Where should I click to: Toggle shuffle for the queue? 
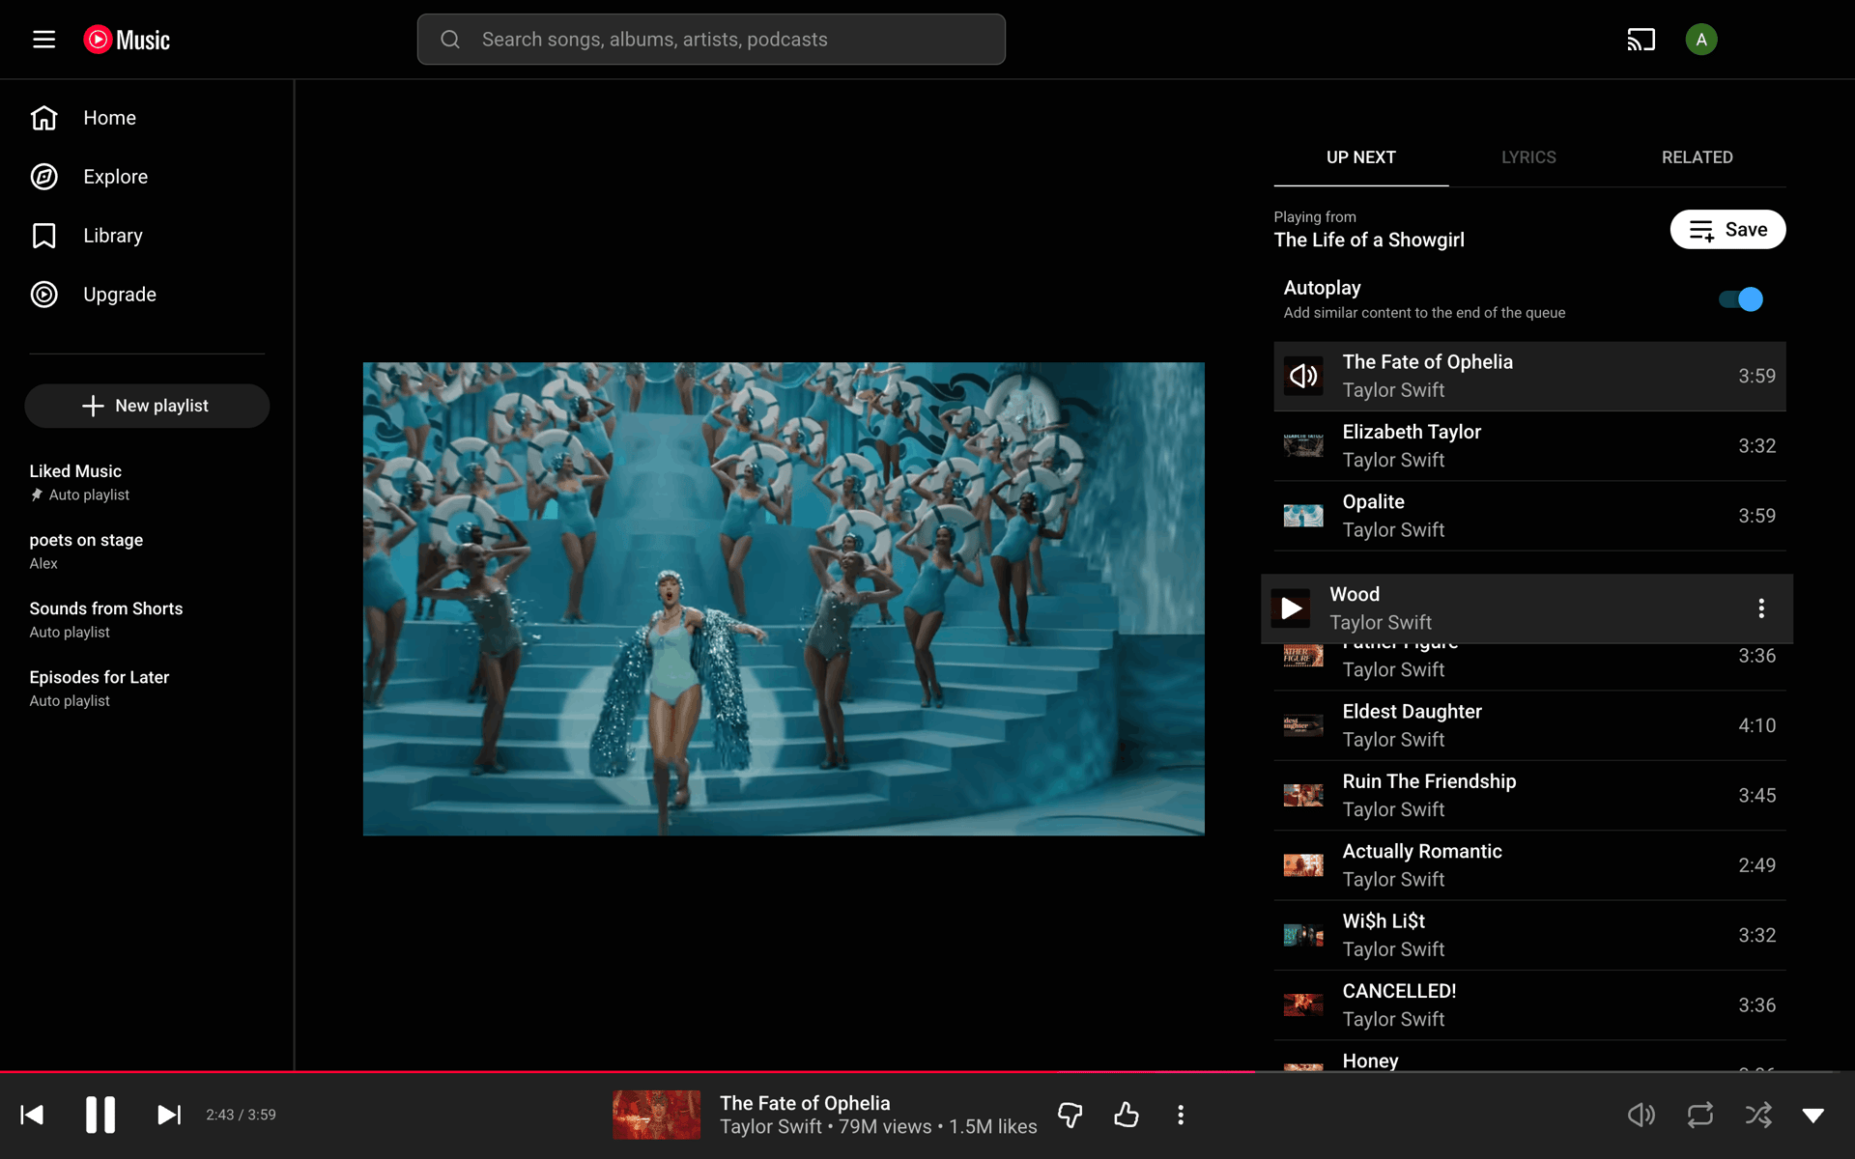click(1758, 1115)
